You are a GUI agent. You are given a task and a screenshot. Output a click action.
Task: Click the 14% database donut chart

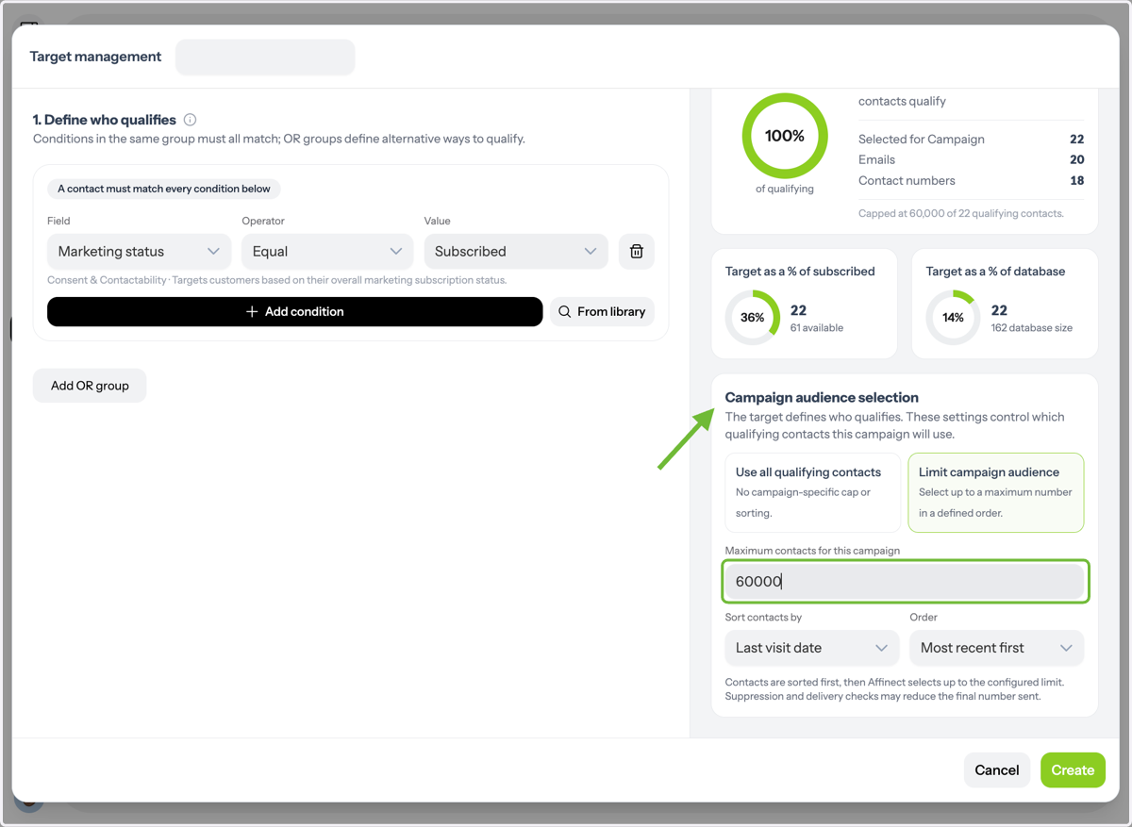point(954,318)
